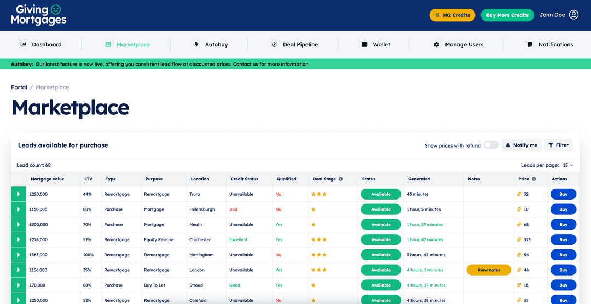Expand the £300,000 Neath lead row
The image size is (591, 304).
(x=18, y=225)
